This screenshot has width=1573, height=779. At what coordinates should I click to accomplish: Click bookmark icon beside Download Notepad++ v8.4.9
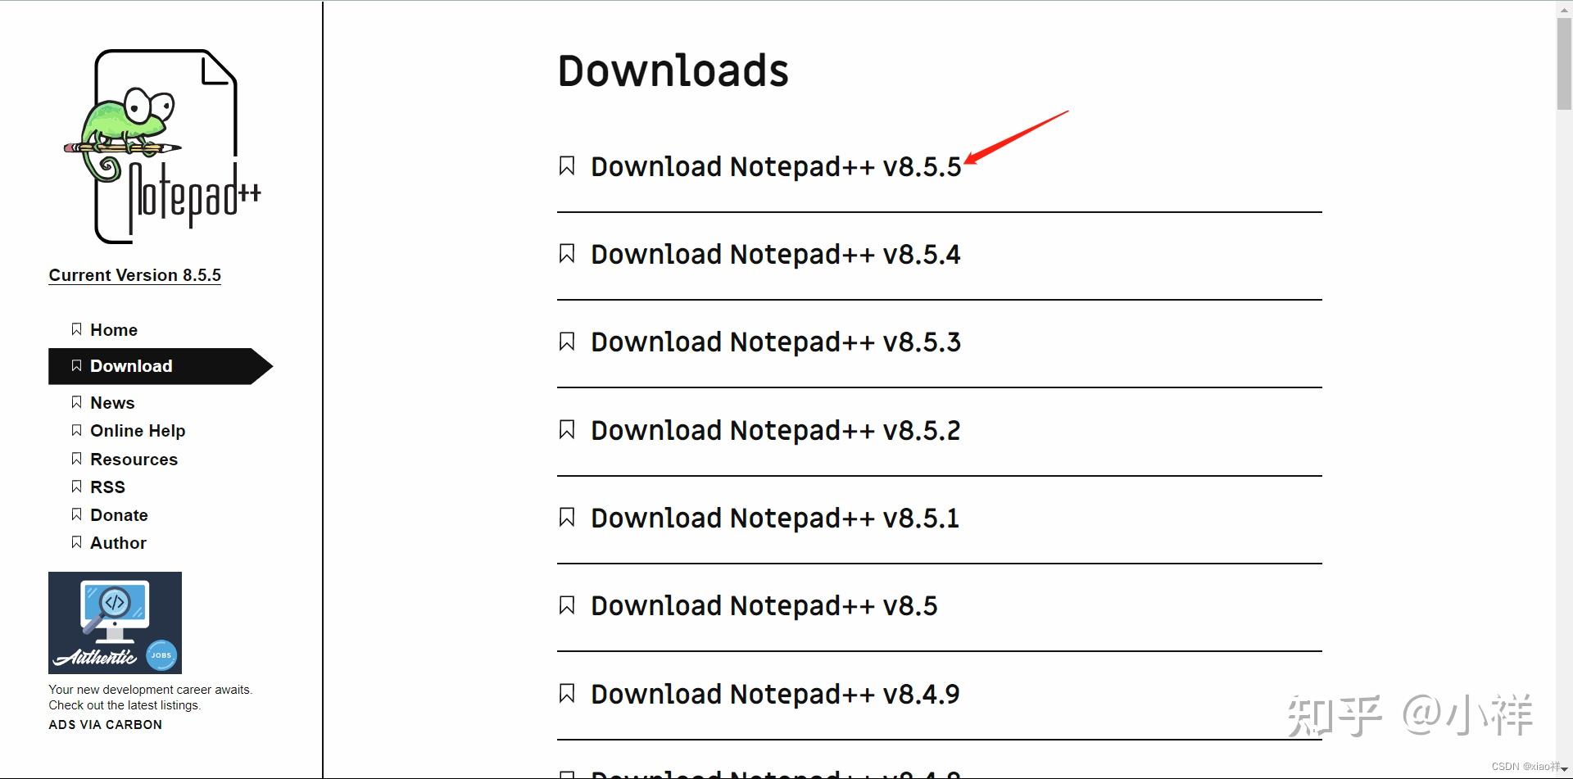click(566, 694)
